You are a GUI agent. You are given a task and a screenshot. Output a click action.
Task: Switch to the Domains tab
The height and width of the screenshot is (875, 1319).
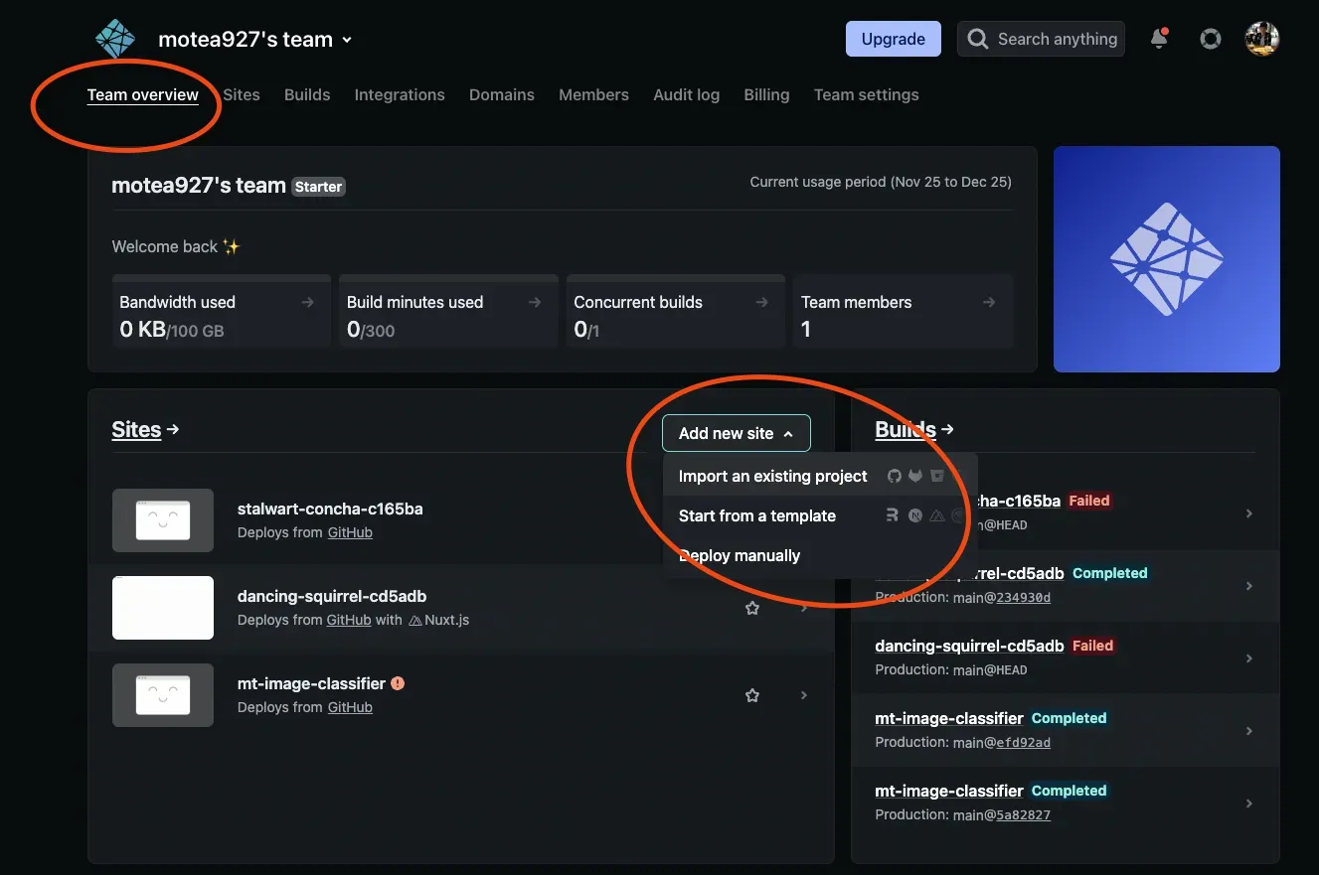[501, 95]
